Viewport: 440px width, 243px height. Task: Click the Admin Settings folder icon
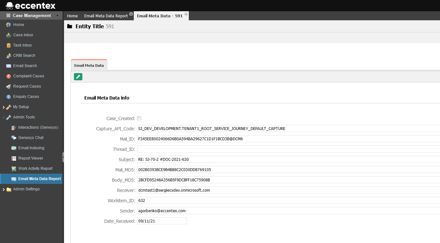click(9, 189)
